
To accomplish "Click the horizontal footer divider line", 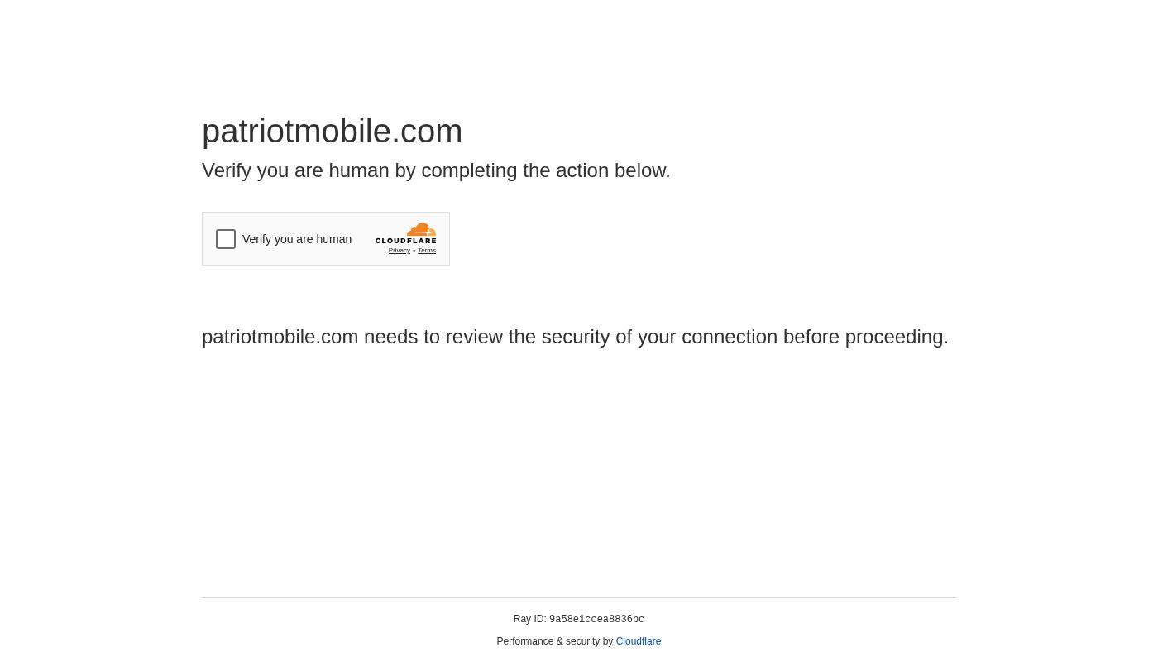I will coord(579,597).
